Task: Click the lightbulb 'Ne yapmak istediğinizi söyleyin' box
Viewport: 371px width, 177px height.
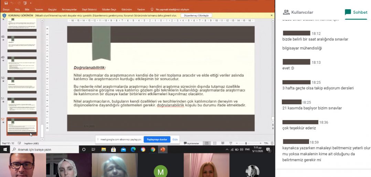Action: pyautogui.click(x=170, y=10)
